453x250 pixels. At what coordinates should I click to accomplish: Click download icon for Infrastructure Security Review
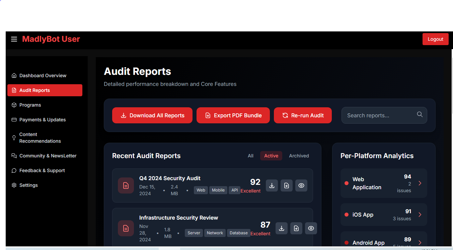pos(282,228)
